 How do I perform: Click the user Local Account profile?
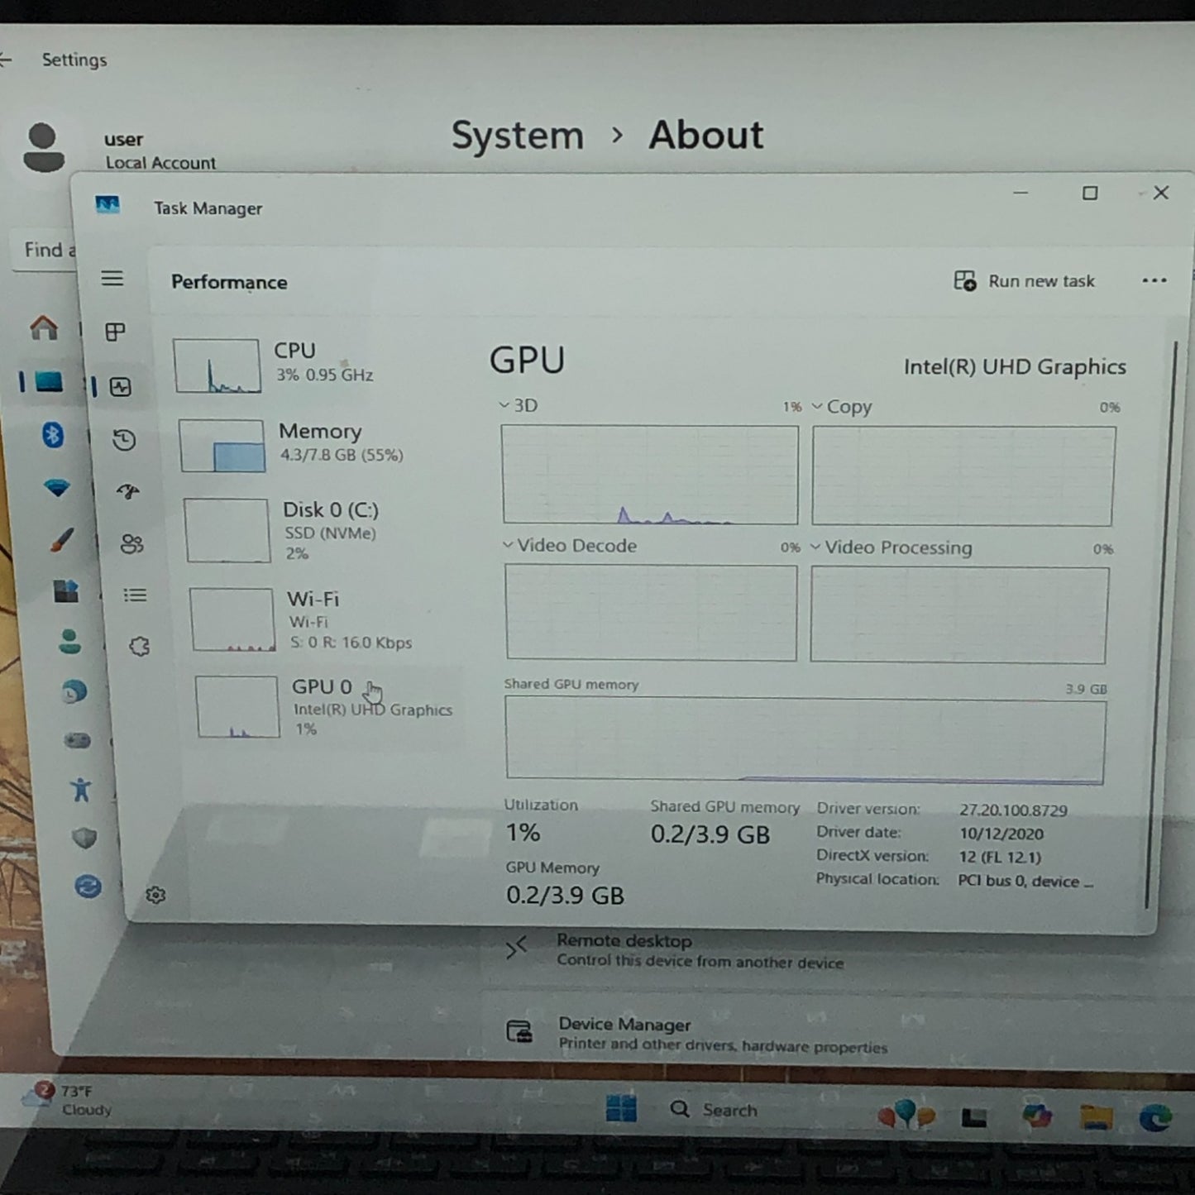[x=120, y=150]
